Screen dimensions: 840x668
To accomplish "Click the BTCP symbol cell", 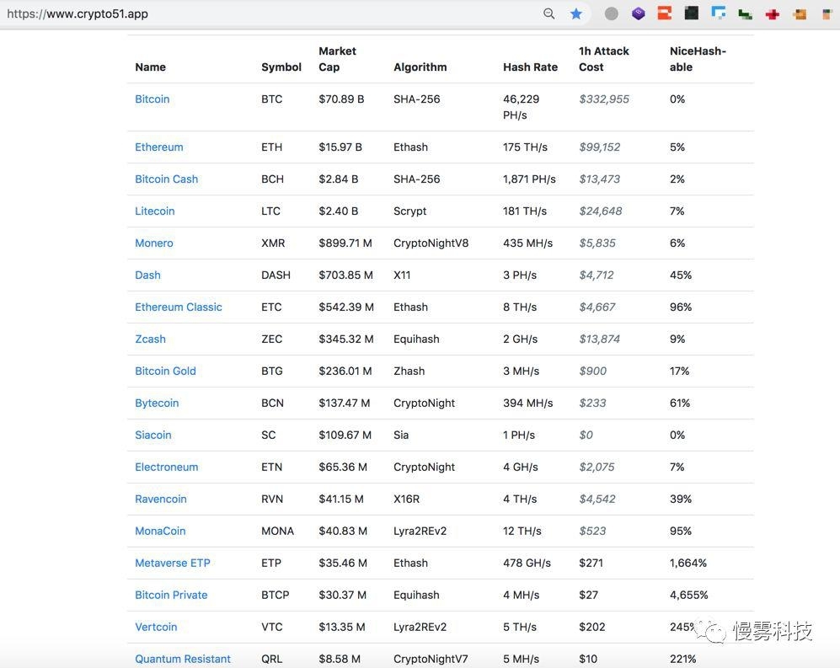I will coord(276,596).
